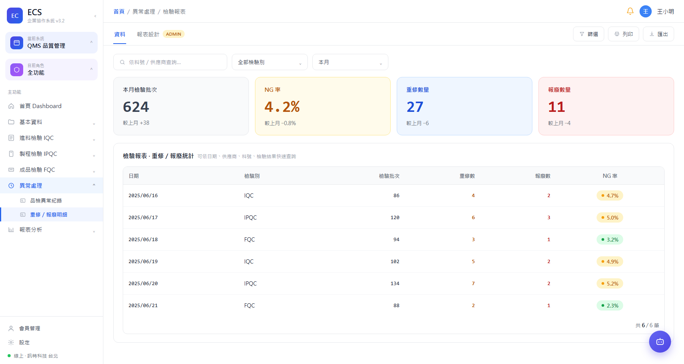Viewport: 684px width, 364px height.
Task: Click the NG 率 column header
Action: (x=610, y=176)
